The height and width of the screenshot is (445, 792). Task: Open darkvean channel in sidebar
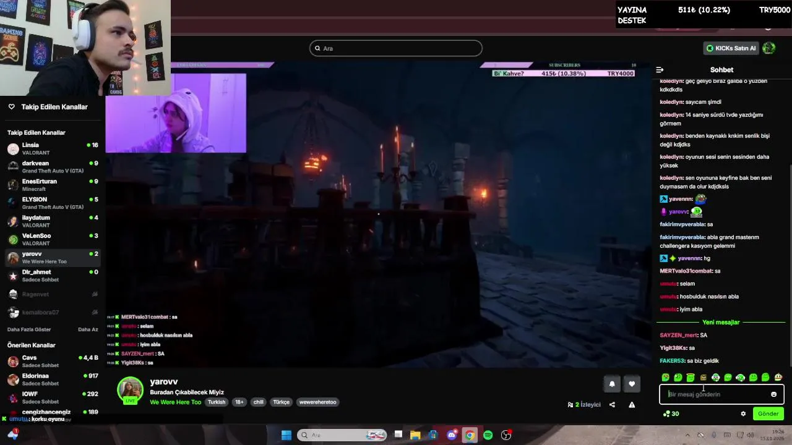(x=53, y=167)
